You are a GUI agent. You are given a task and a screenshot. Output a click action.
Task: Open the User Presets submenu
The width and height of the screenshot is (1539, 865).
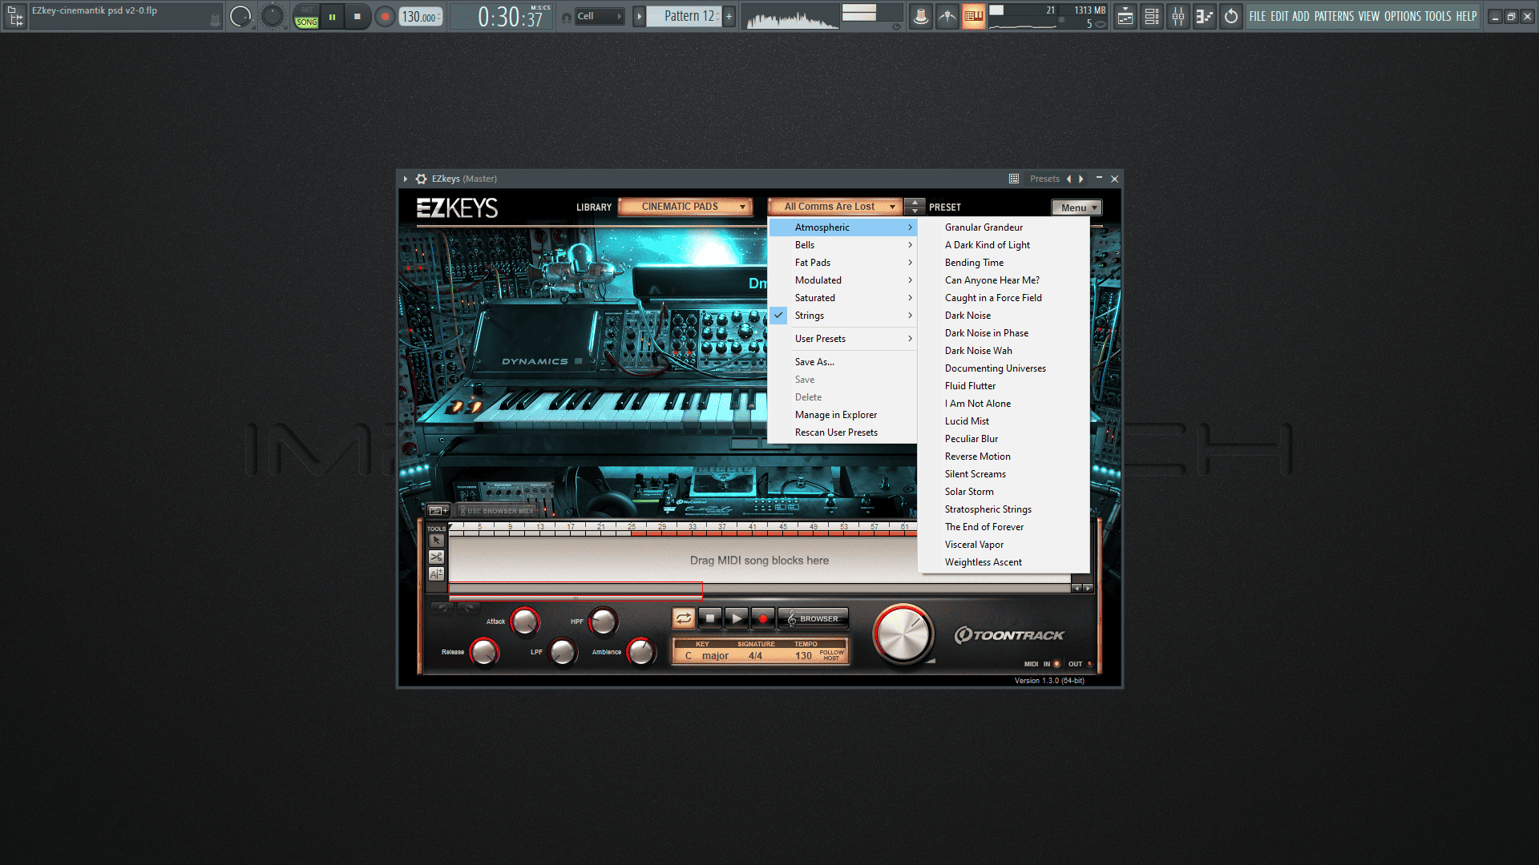click(842, 339)
